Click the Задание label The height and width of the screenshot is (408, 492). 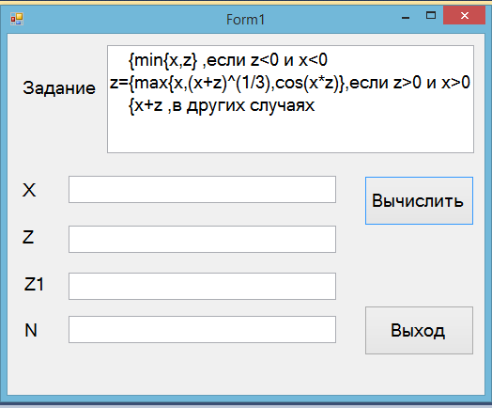coord(59,88)
